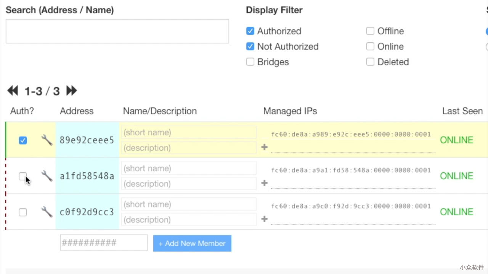Click the new member address input box
The height and width of the screenshot is (274, 488).
coord(104,242)
